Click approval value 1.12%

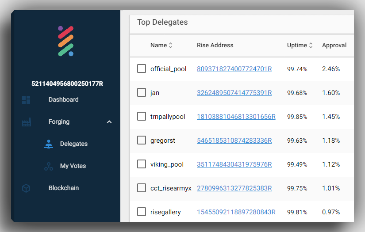[x=331, y=164]
